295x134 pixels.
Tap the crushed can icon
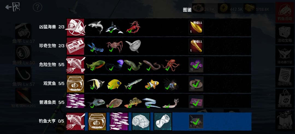coord(163,122)
